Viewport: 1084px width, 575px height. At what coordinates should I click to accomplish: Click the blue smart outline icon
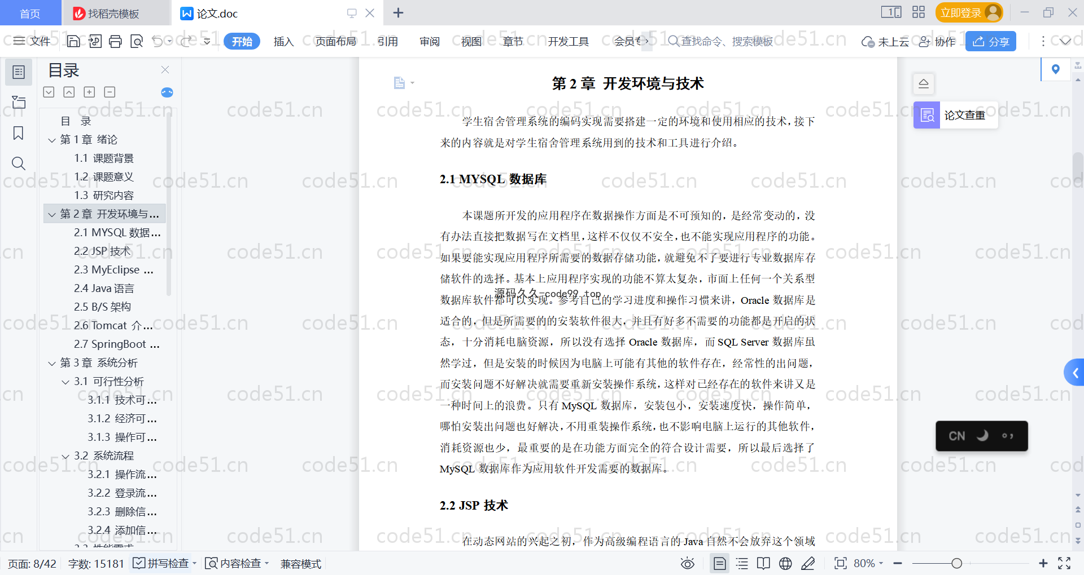[x=167, y=92]
